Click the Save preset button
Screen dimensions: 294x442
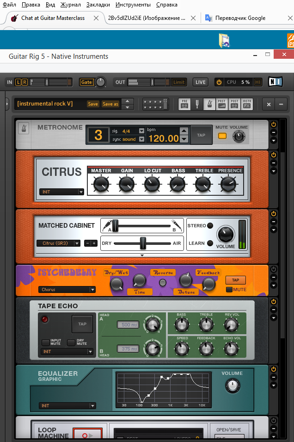click(93, 104)
